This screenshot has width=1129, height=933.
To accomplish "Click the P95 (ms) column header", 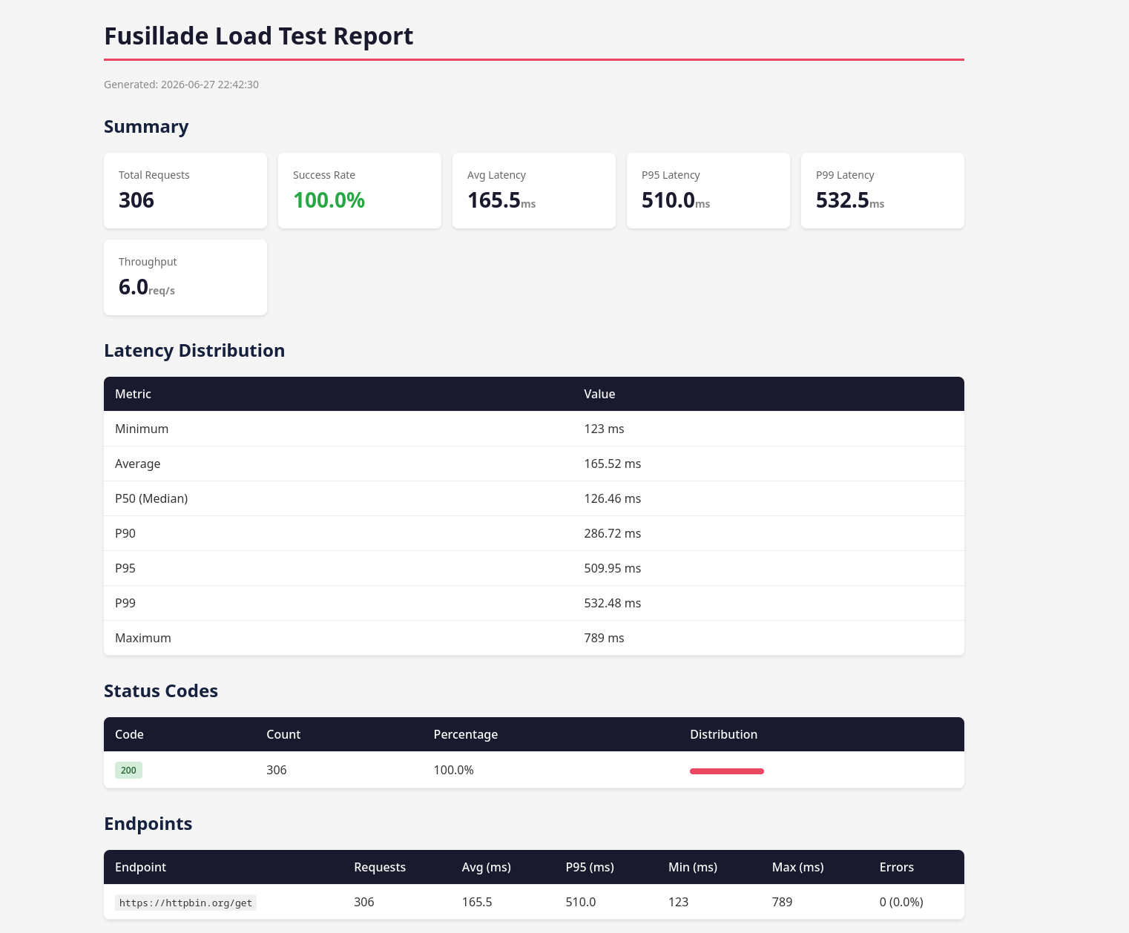I will [590, 867].
